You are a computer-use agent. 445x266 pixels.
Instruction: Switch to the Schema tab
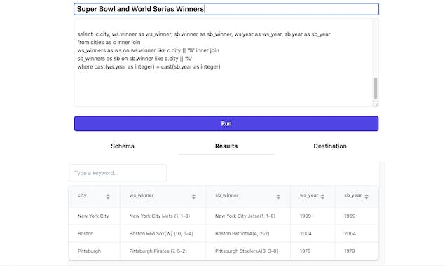click(x=123, y=146)
